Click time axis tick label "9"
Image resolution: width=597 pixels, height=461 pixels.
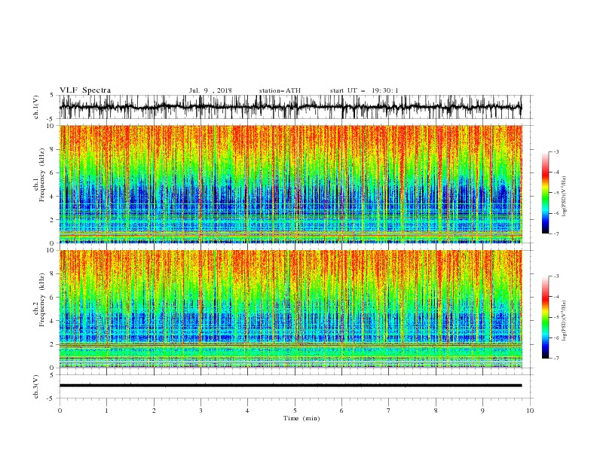tap(482, 411)
